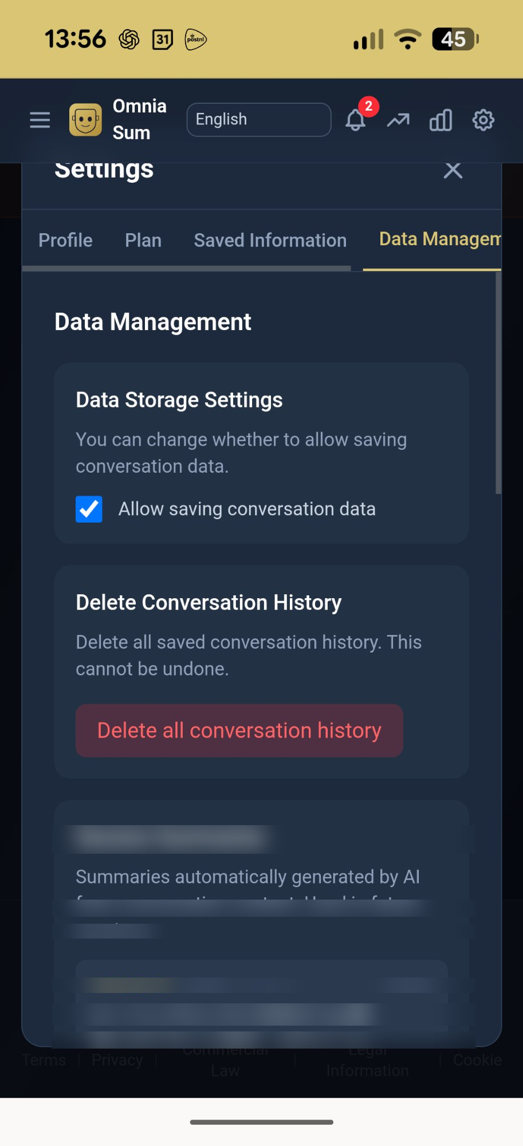Tap the Omnia Sum app title
The height and width of the screenshot is (1146, 523).
pyautogui.click(x=139, y=119)
